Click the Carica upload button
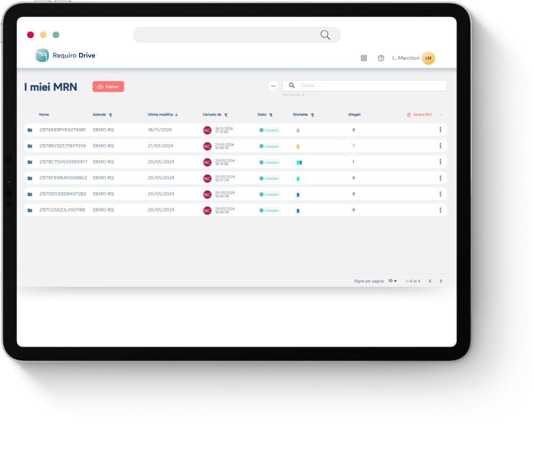 (108, 86)
